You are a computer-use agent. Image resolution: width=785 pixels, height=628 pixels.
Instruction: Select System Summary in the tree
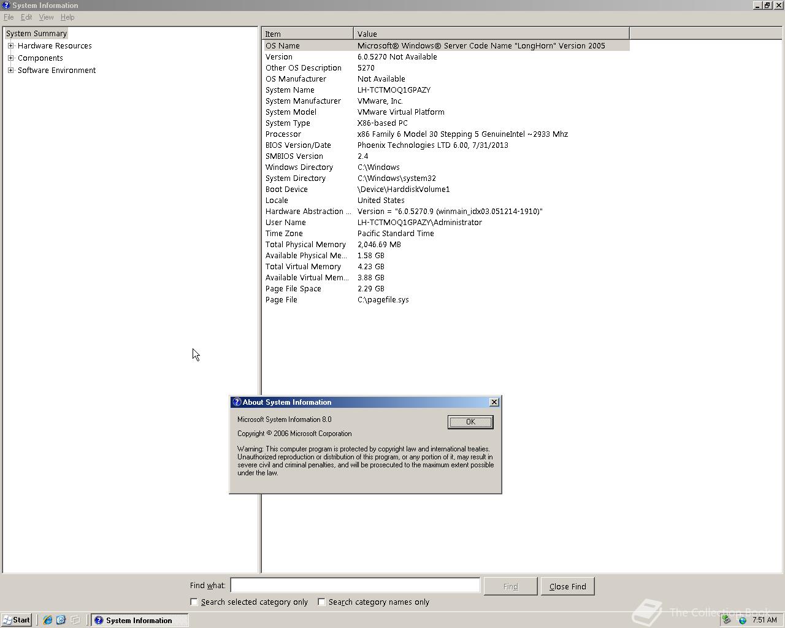[36, 34]
